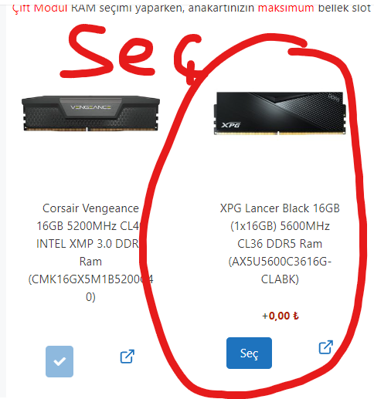Click the red Çift Modül text
The image size is (374, 399).
[x=40, y=8]
